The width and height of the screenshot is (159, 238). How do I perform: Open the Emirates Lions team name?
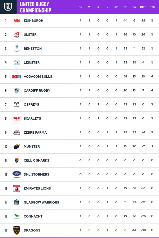37,188
